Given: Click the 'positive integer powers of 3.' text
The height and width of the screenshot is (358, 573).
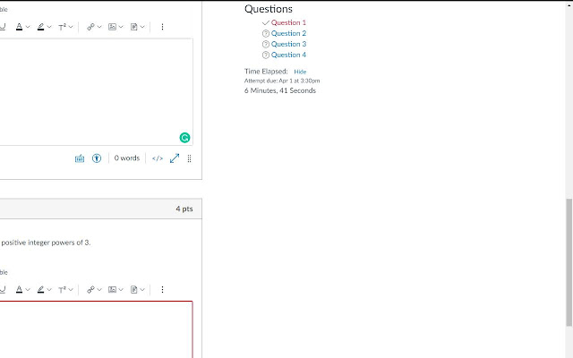Looking at the screenshot, I should coord(46,243).
